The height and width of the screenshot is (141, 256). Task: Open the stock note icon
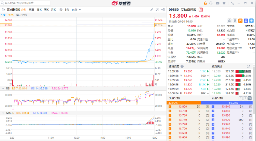tap(235, 21)
